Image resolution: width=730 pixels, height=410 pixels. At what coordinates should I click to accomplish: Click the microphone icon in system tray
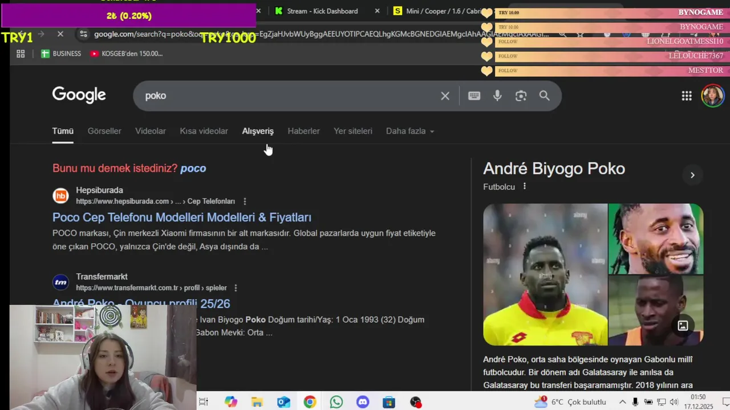click(x=635, y=402)
